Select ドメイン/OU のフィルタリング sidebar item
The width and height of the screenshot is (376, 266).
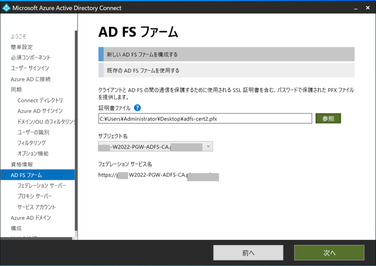(46, 122)
